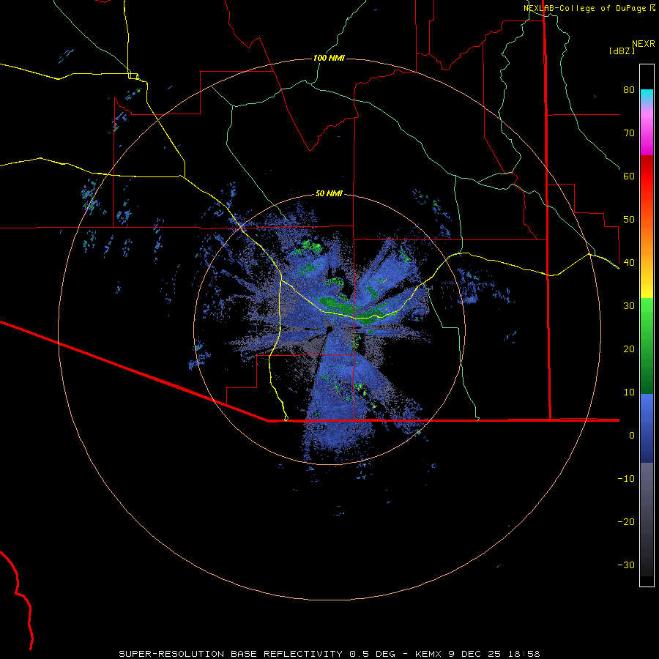Click the 100 NMI range ring label
The width and height of the screenshot is (659, 659).
(x=329, y=58)
